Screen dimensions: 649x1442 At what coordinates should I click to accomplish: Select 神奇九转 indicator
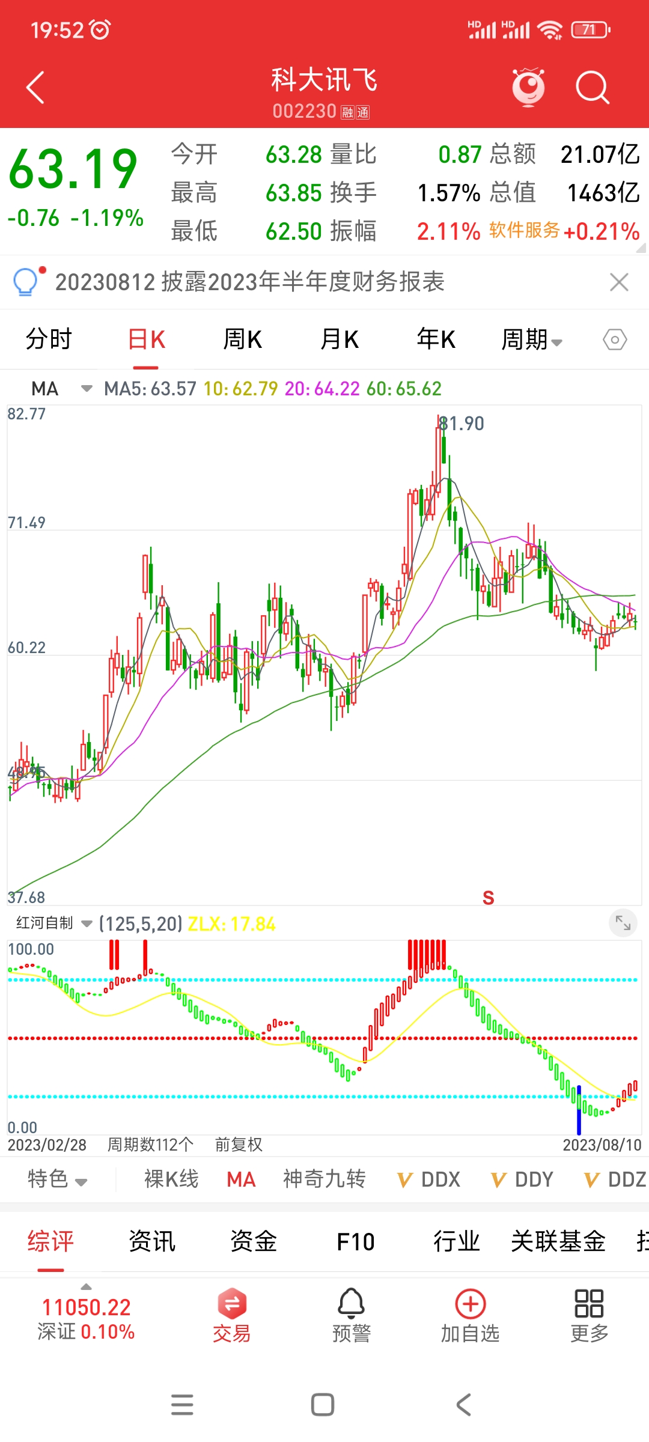(x=324, y=1179)
